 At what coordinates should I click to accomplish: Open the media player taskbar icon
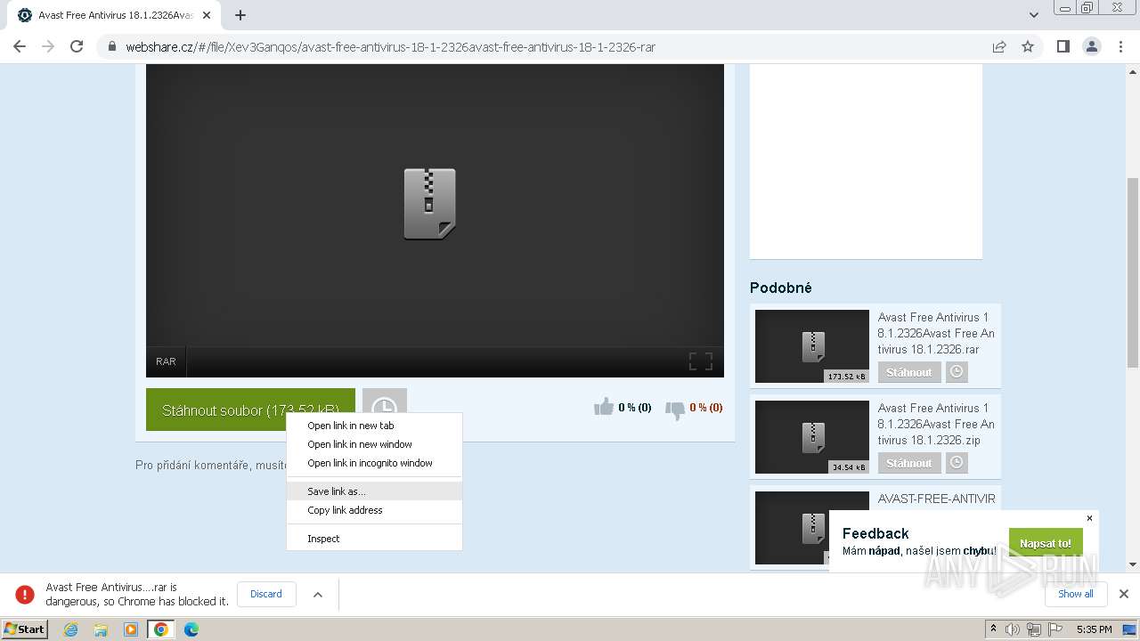click(131, 629)
